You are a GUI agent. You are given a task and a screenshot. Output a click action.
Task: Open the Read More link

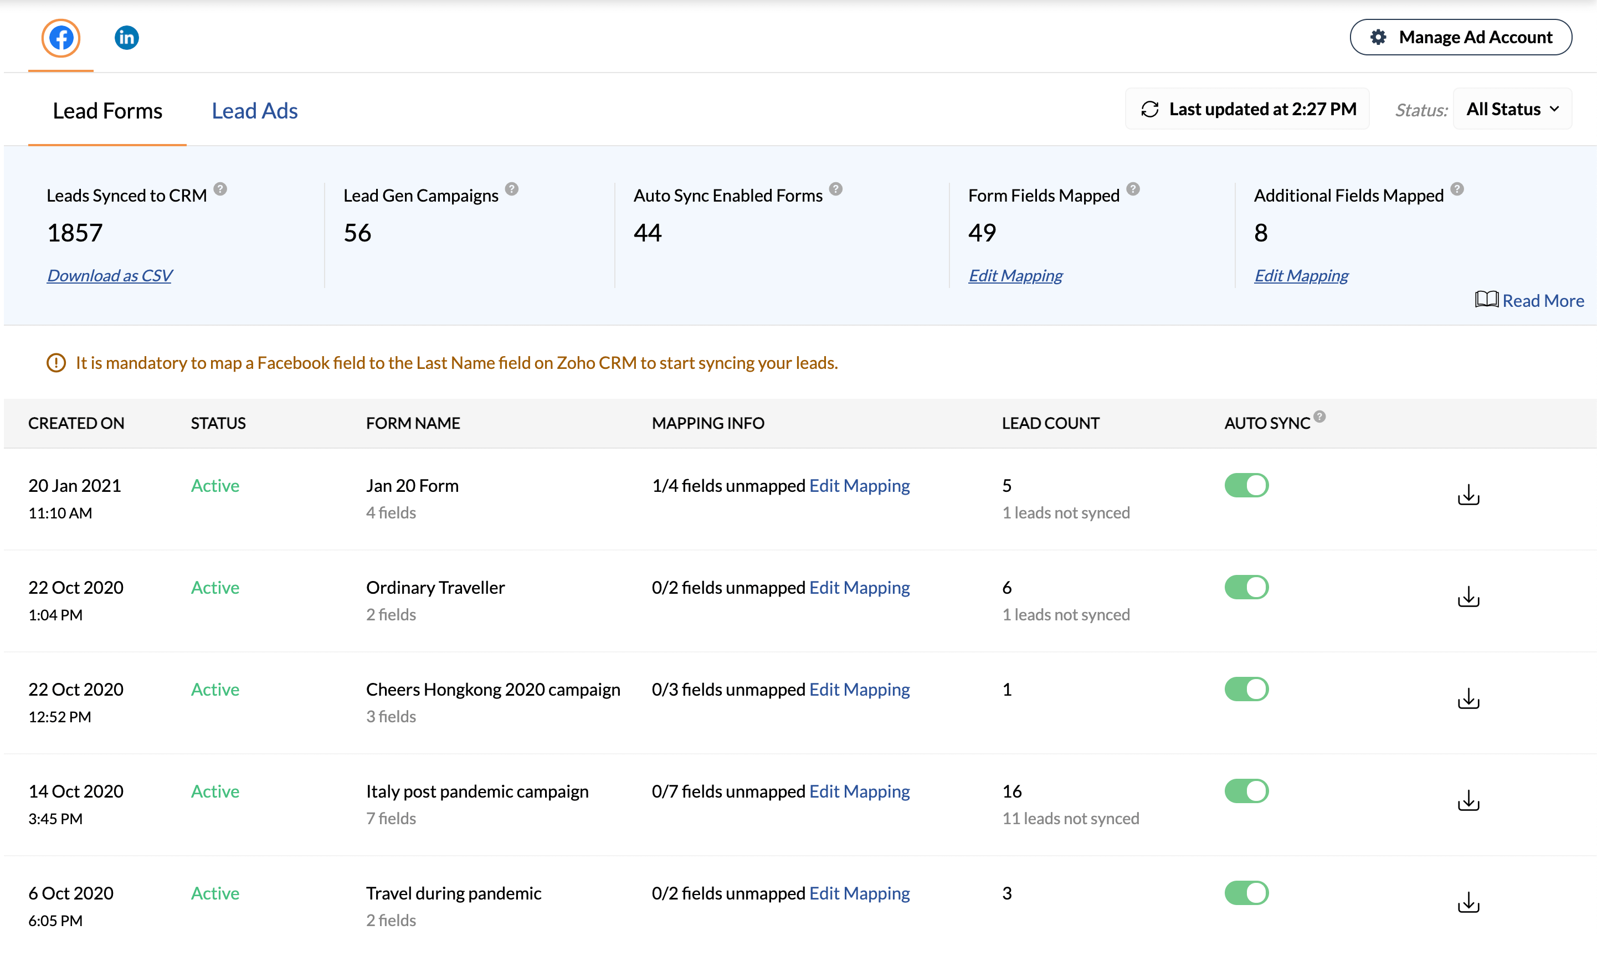[x=1543, y=301]
